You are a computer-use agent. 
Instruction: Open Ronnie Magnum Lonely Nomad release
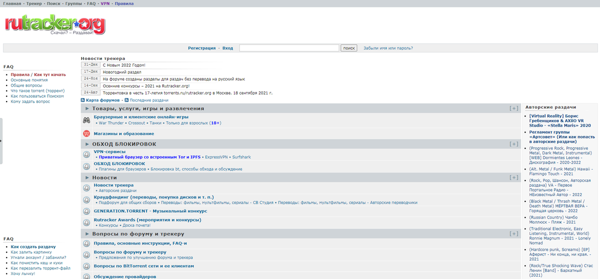pyautogui.click(x=560, y=236)
